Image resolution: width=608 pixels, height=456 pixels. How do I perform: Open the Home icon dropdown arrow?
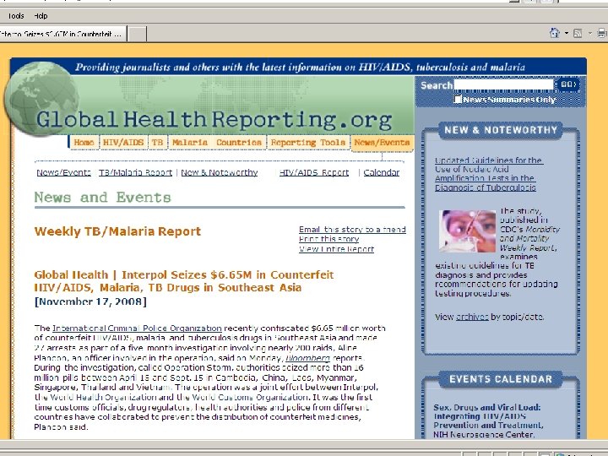pos(566,33)
